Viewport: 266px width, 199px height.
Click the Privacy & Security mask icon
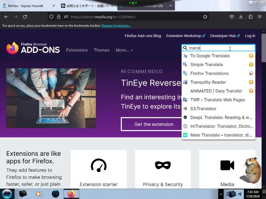(163, 165)
